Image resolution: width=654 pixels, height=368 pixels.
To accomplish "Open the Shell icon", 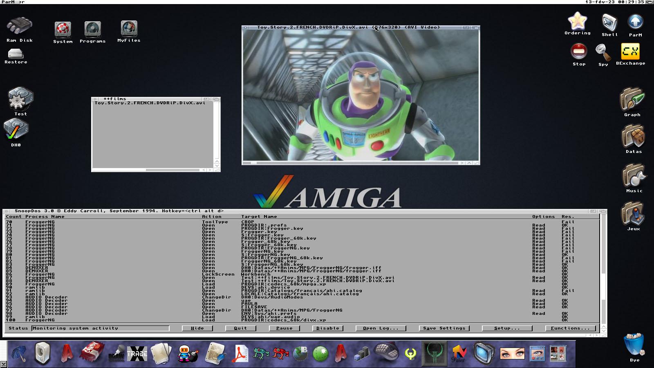I will tap(609, 22).
